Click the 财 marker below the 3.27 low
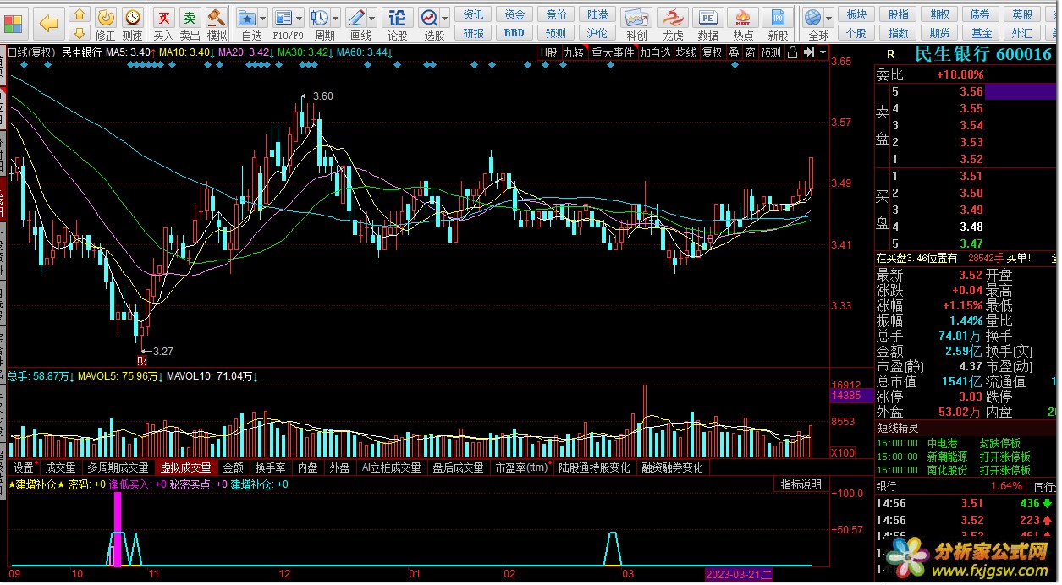This screenshot has width=1062, height=585. (x=143, y=361)
